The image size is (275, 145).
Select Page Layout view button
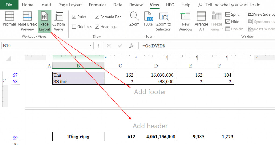click(x=45, y=21)
